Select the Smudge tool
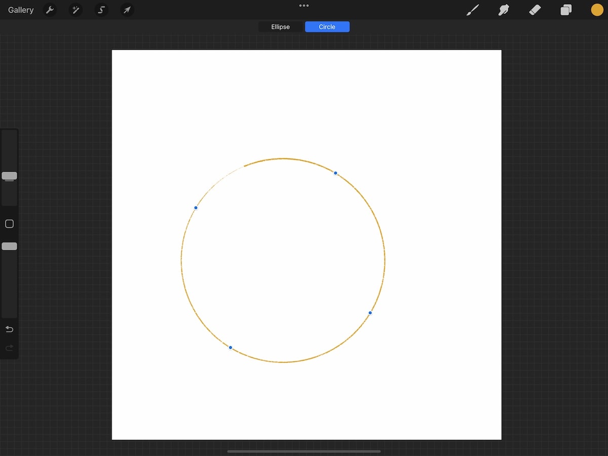 (x=503, y=10)
